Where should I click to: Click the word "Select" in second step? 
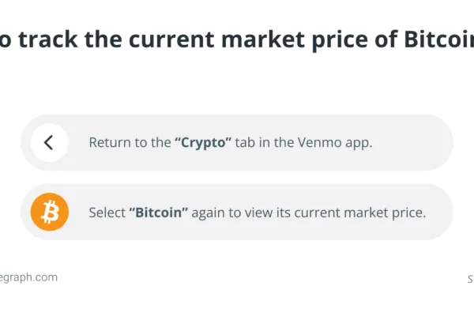pyautogui.click(x=107, y=213)
